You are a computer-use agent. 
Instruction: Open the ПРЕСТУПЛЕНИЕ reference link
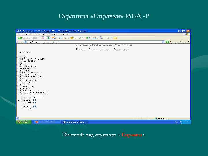(x=29, y=81)
